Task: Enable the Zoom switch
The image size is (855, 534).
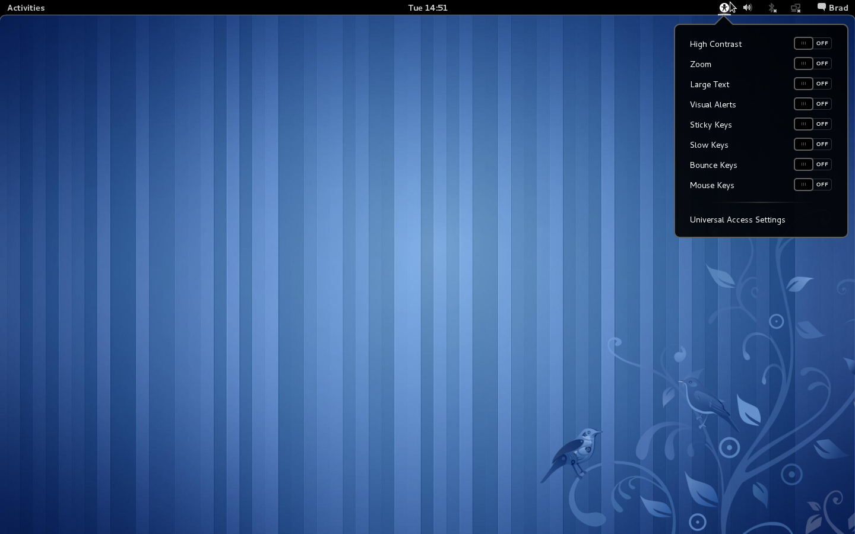Action: tap(812, 63)
